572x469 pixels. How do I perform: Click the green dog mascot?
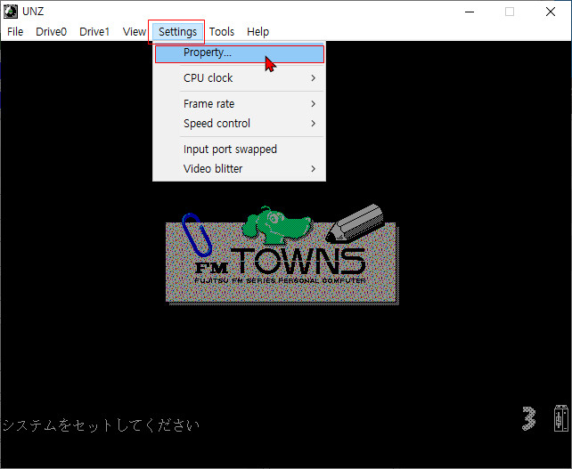[x=276, y=225]
